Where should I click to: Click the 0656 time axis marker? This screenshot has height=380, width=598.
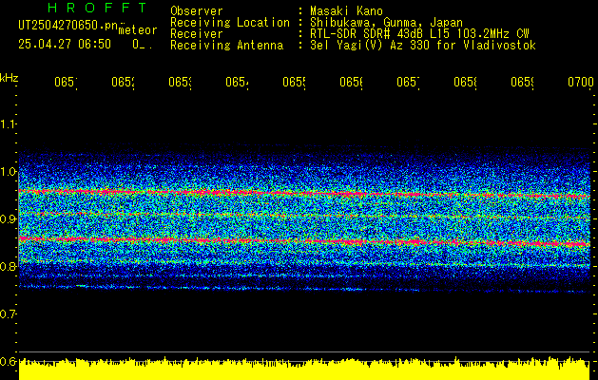point(351,82)
